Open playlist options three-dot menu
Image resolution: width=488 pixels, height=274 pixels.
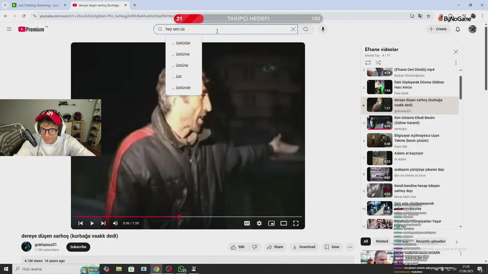(x=456, y=62)
